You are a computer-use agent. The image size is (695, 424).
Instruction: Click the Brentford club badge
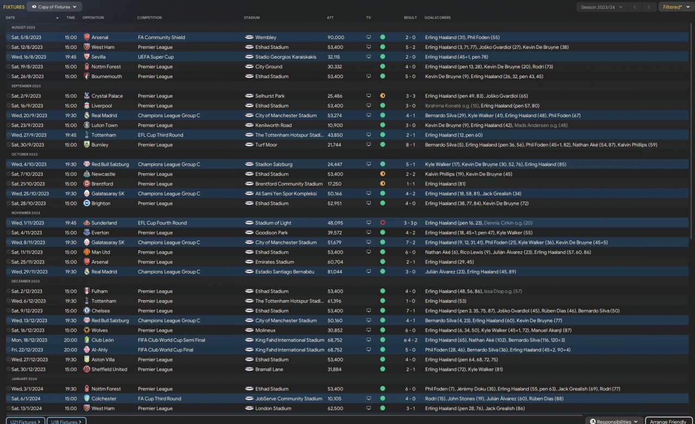coord(87,184)
